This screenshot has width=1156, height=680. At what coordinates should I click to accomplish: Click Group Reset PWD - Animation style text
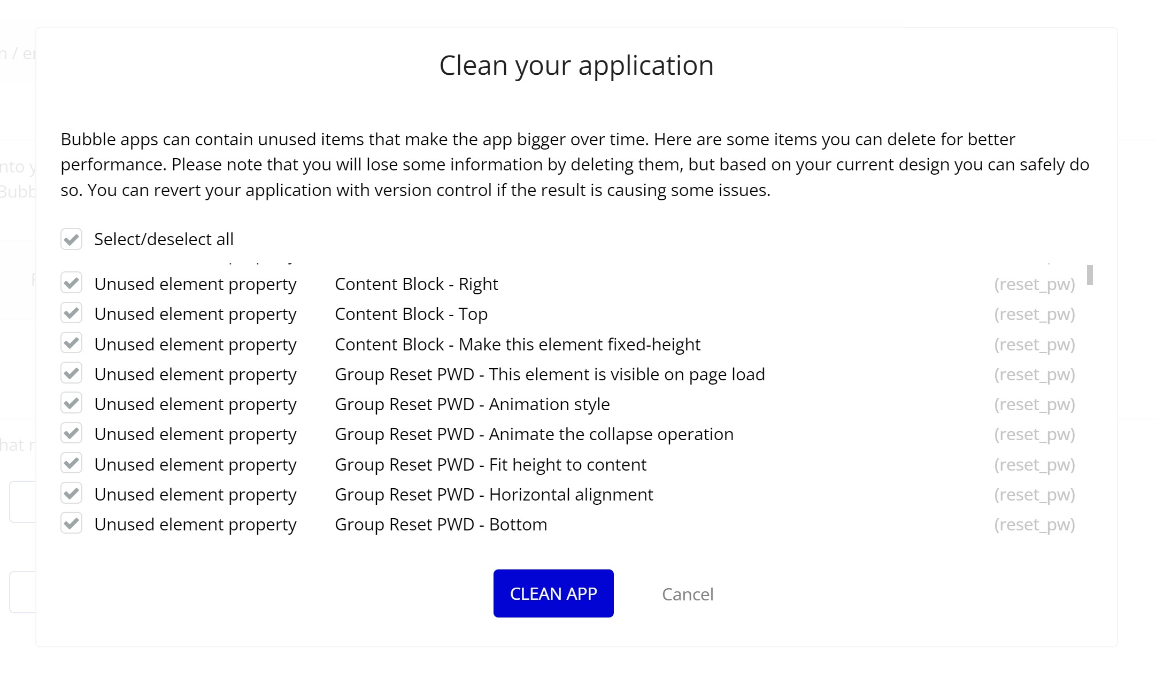click(472, 404)
